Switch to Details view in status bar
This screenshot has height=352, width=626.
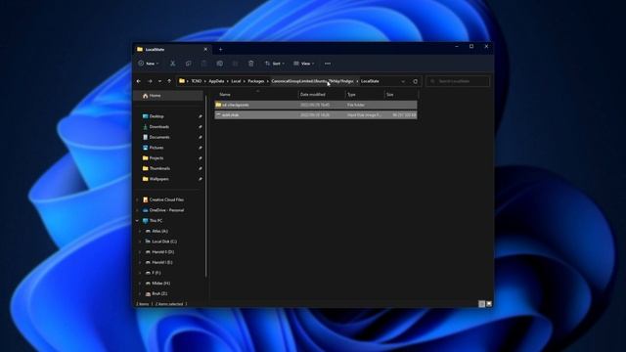click(x=482, y=304)
